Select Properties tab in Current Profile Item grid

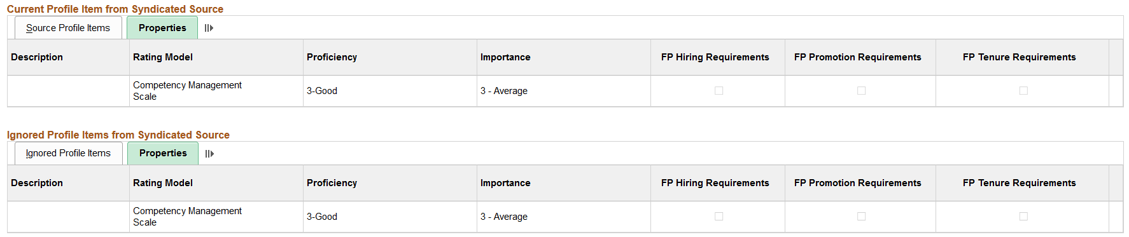pos(162,28)
